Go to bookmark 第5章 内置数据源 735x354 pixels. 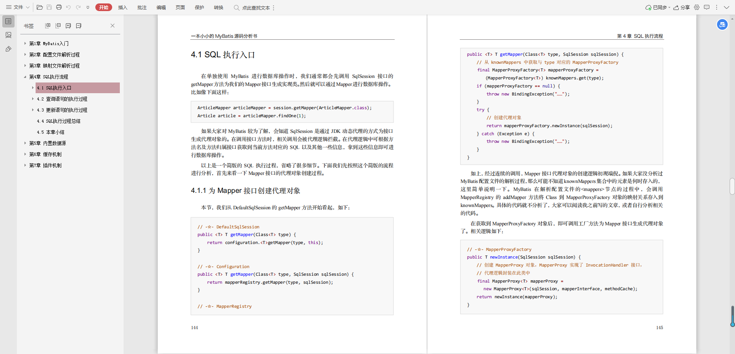[47, 143]
